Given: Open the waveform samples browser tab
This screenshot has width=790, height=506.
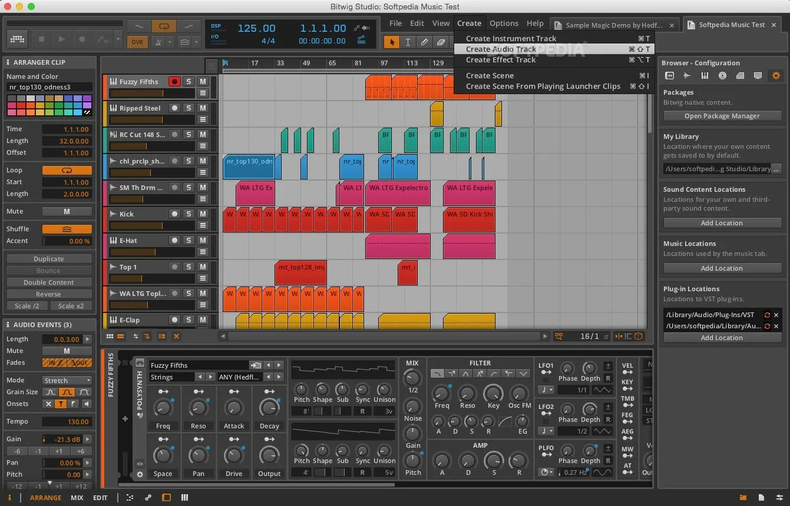Looking at the screenshot, I should pyautogui.click(x=687, y=75).
